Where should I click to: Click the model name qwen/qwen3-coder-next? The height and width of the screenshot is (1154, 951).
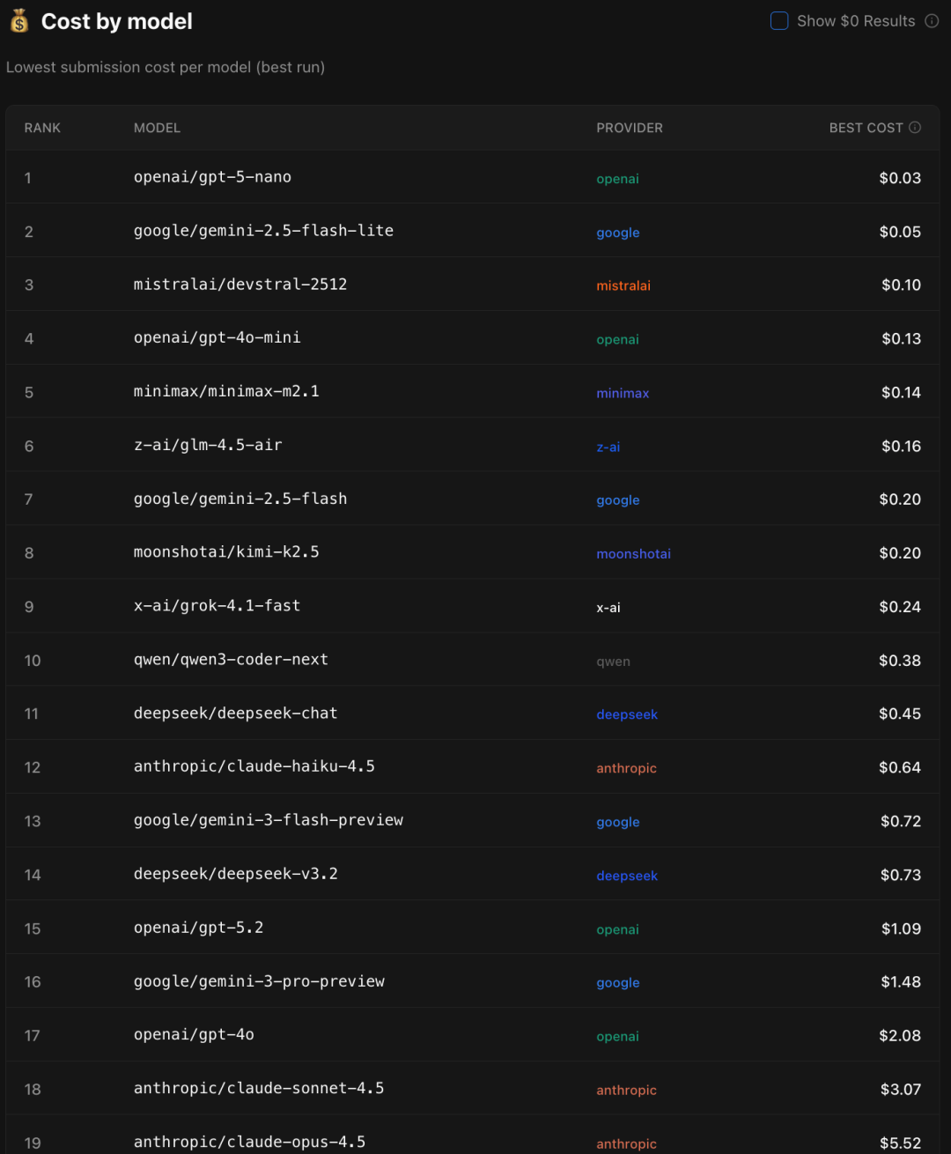pos(231,659)
